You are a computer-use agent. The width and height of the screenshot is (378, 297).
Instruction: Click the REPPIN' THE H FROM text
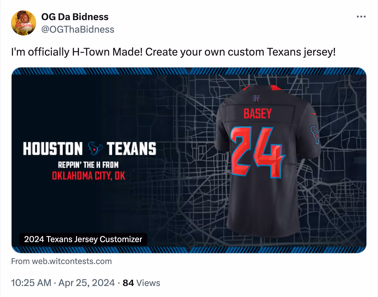pyautogui.click(x=88, y=165)
